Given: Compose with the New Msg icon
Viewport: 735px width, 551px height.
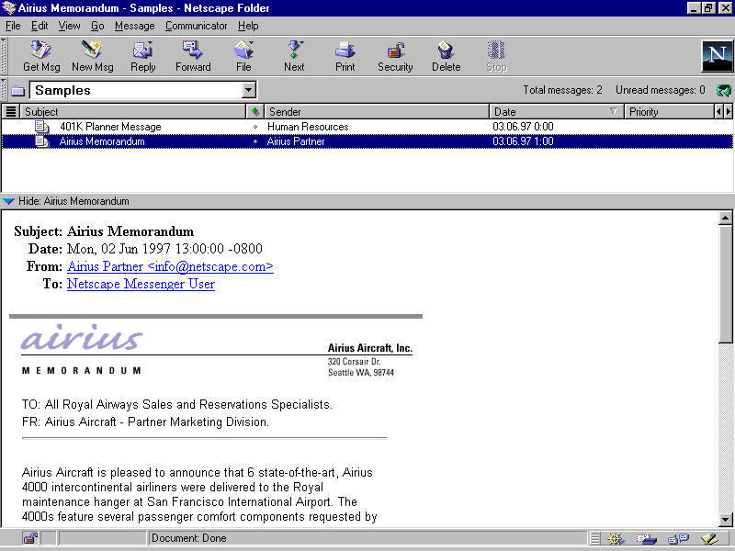Looking at the screenshot, I should (x=93, y=56).
